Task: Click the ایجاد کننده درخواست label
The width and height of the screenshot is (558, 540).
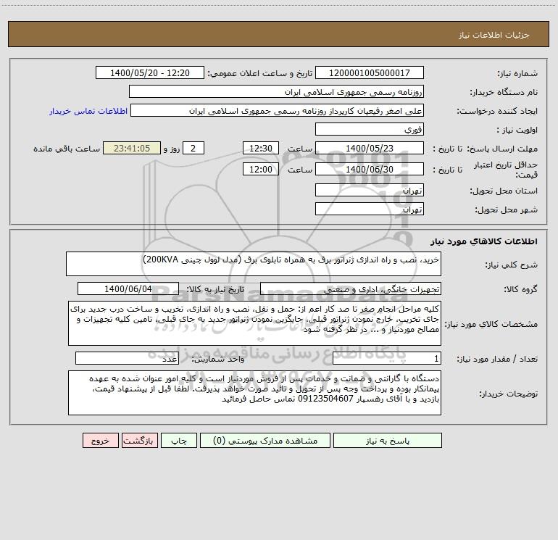Action: point(497,112)
